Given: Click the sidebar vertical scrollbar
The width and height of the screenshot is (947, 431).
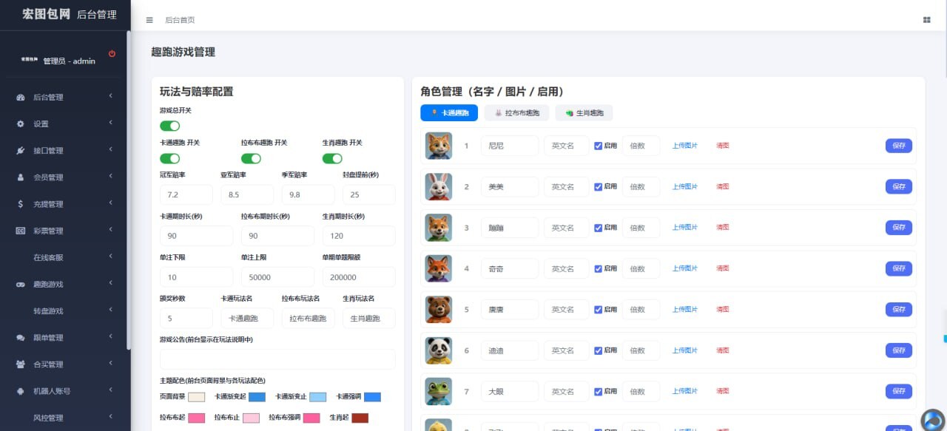Looking at the screenshot, I should tap(129, 190).
